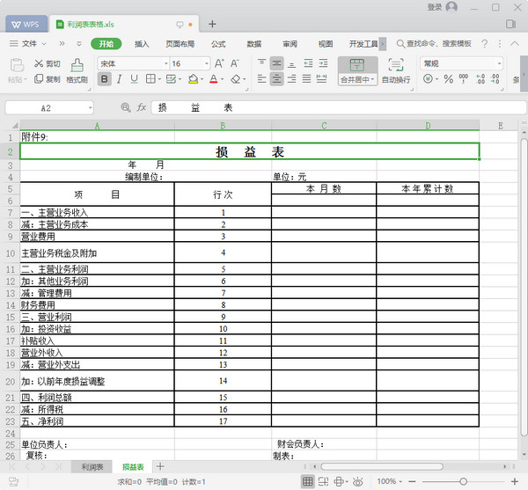Toggle normal view in status bar

coord(307,481)
